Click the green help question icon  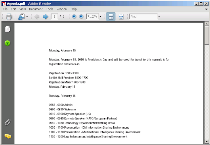(8, 43)
